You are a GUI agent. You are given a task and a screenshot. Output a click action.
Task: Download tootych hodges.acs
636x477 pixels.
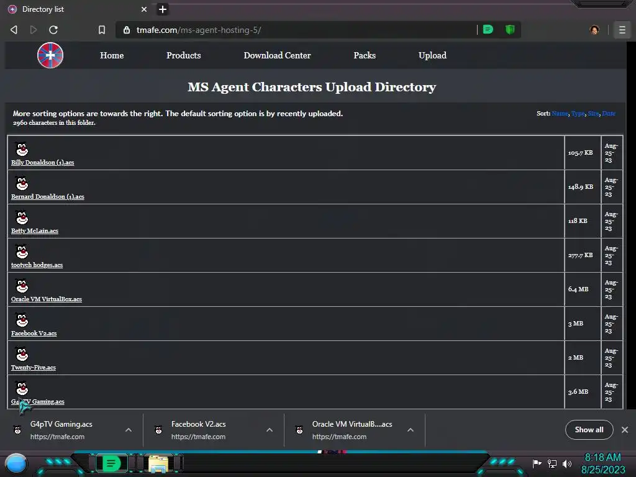pyautogui.click(x=37, y=265)
